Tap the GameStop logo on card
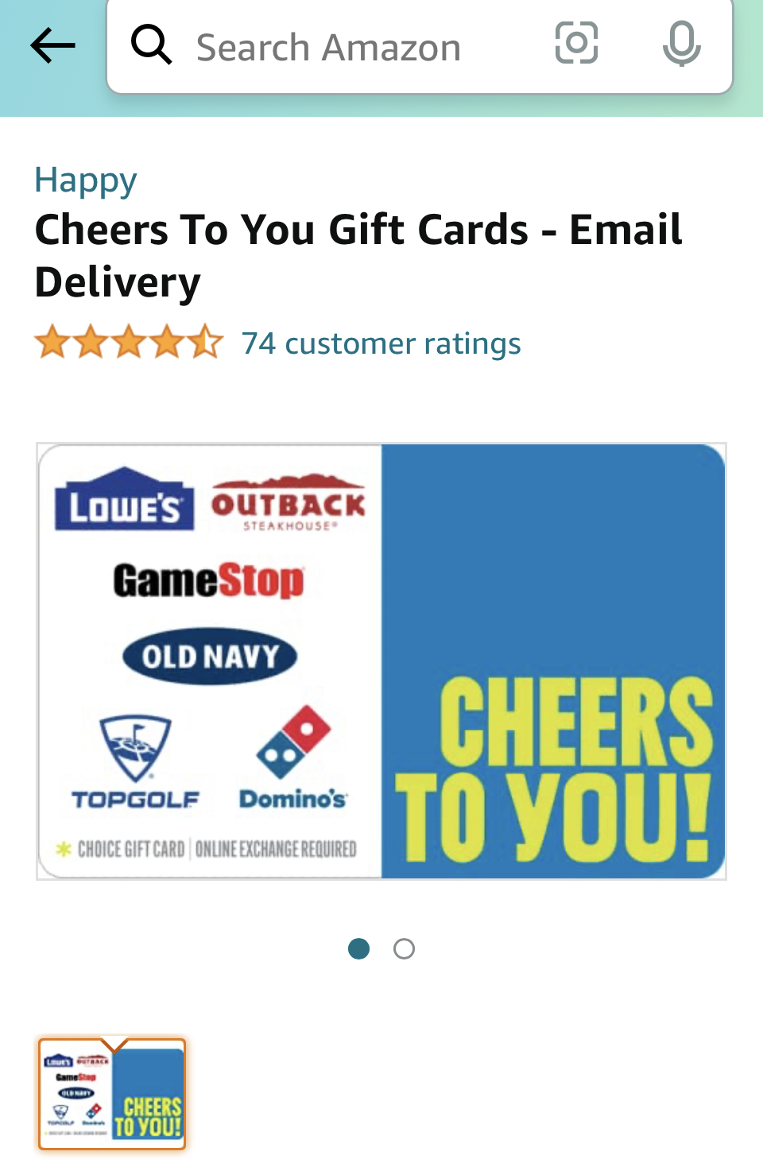The image size is (763, 1163). coord(209,580)
